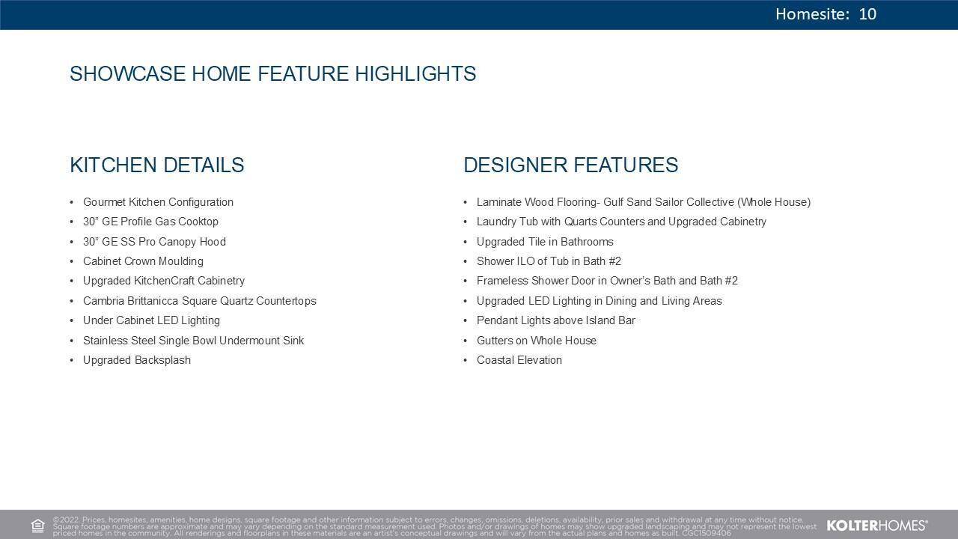The height and width of the screenshot is (539, 958).
Task: Click the Showcase Home Feature Highlights title
Action: (272, 74)
